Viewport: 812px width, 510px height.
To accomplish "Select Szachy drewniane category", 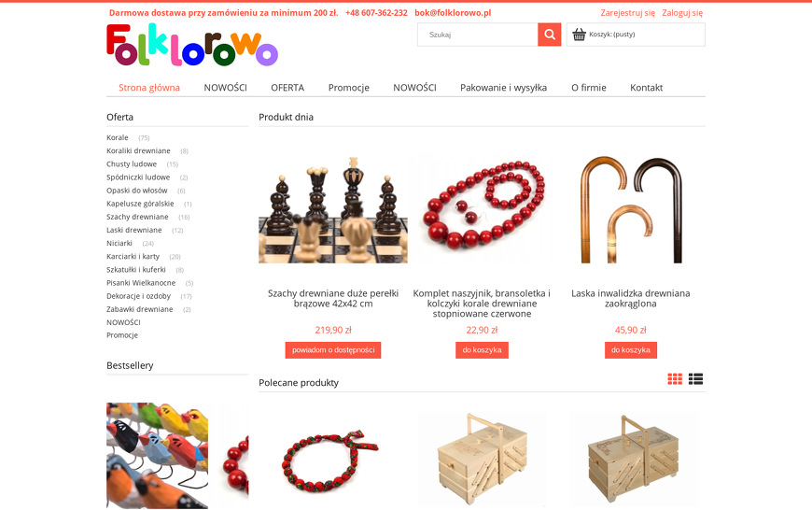I will tap(137, 217).
